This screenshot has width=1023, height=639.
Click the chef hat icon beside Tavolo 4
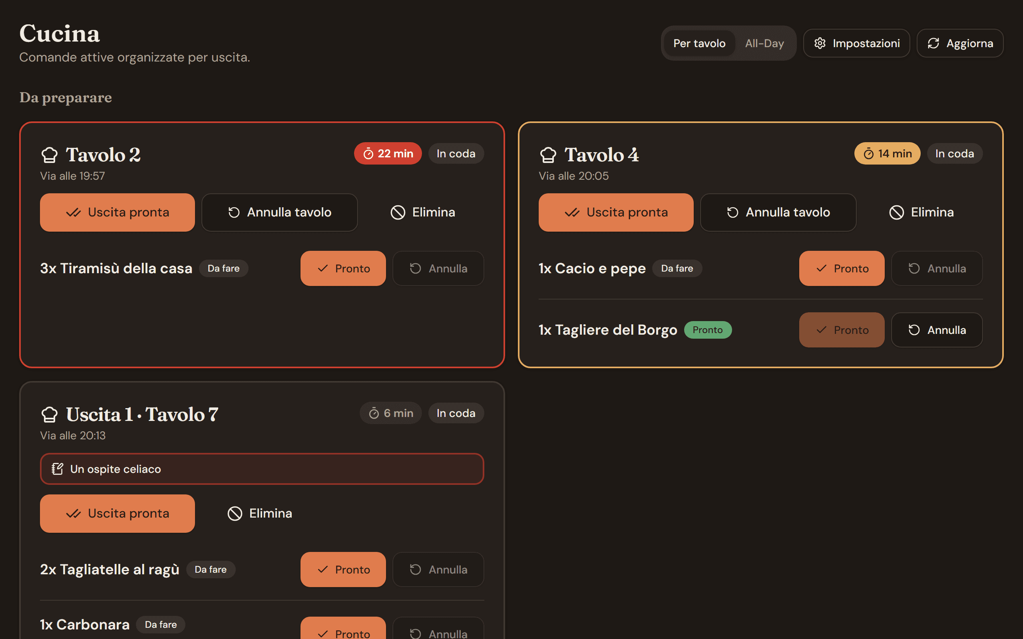(548, 155)
